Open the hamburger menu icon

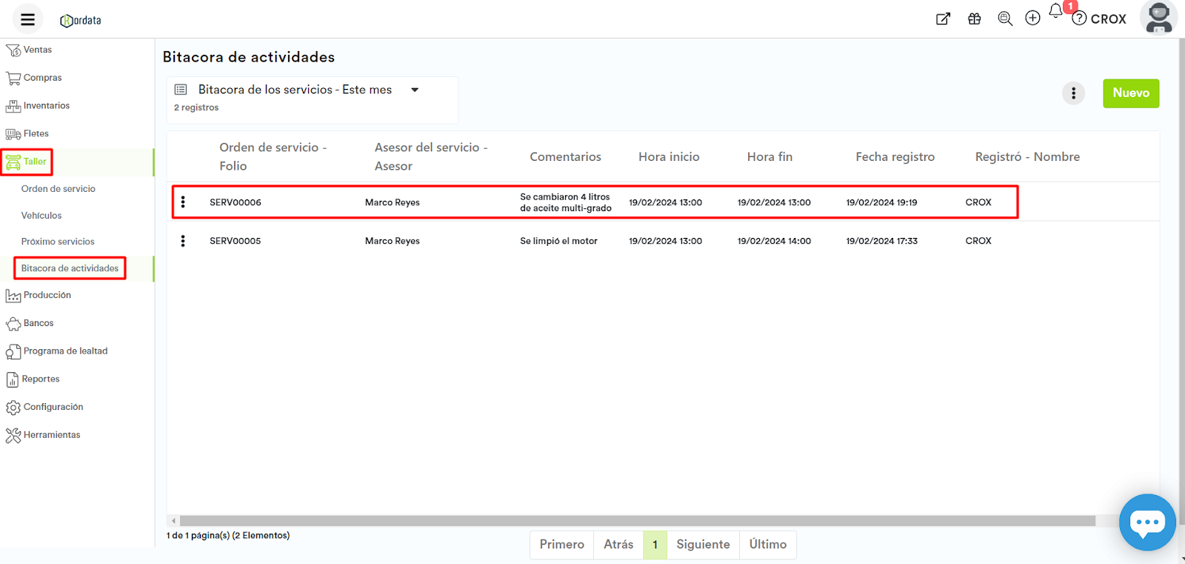pyautogui.click(x=27, y=19)
